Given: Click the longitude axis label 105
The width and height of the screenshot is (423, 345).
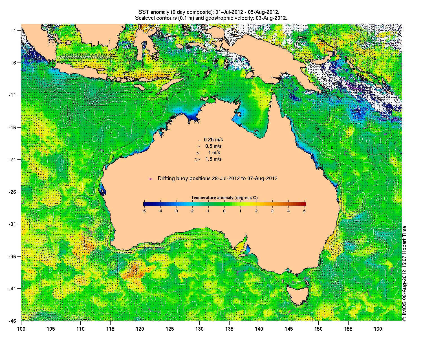Looking at the screenshot, I should click(51, 329).
